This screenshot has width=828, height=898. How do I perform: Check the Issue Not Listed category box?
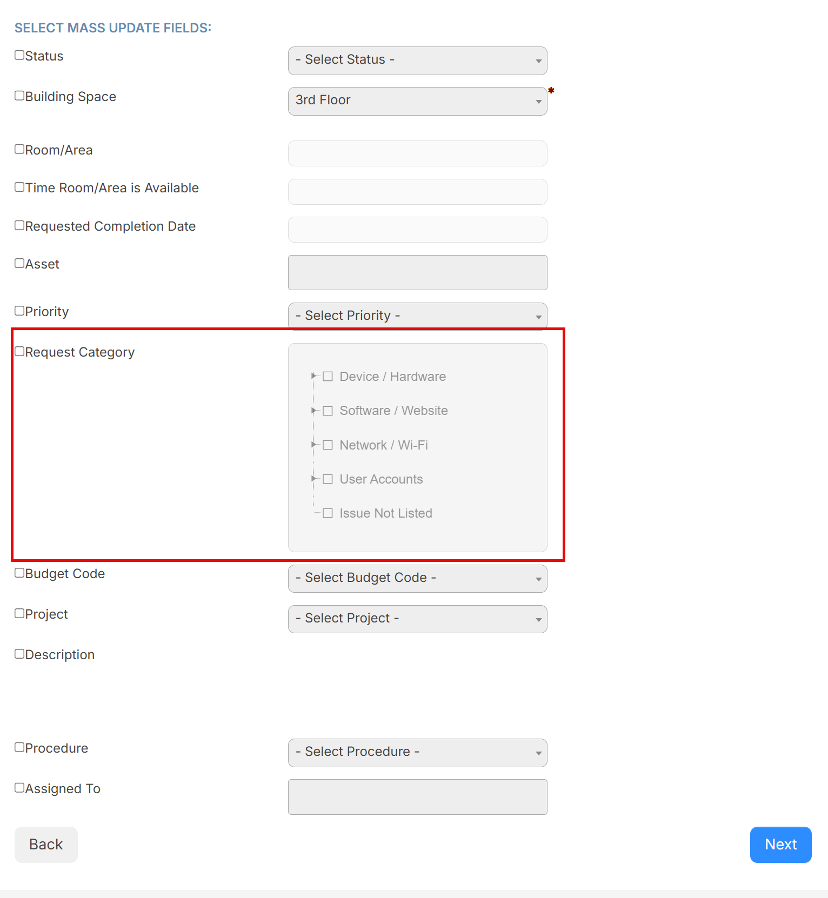tap(328, 513)
